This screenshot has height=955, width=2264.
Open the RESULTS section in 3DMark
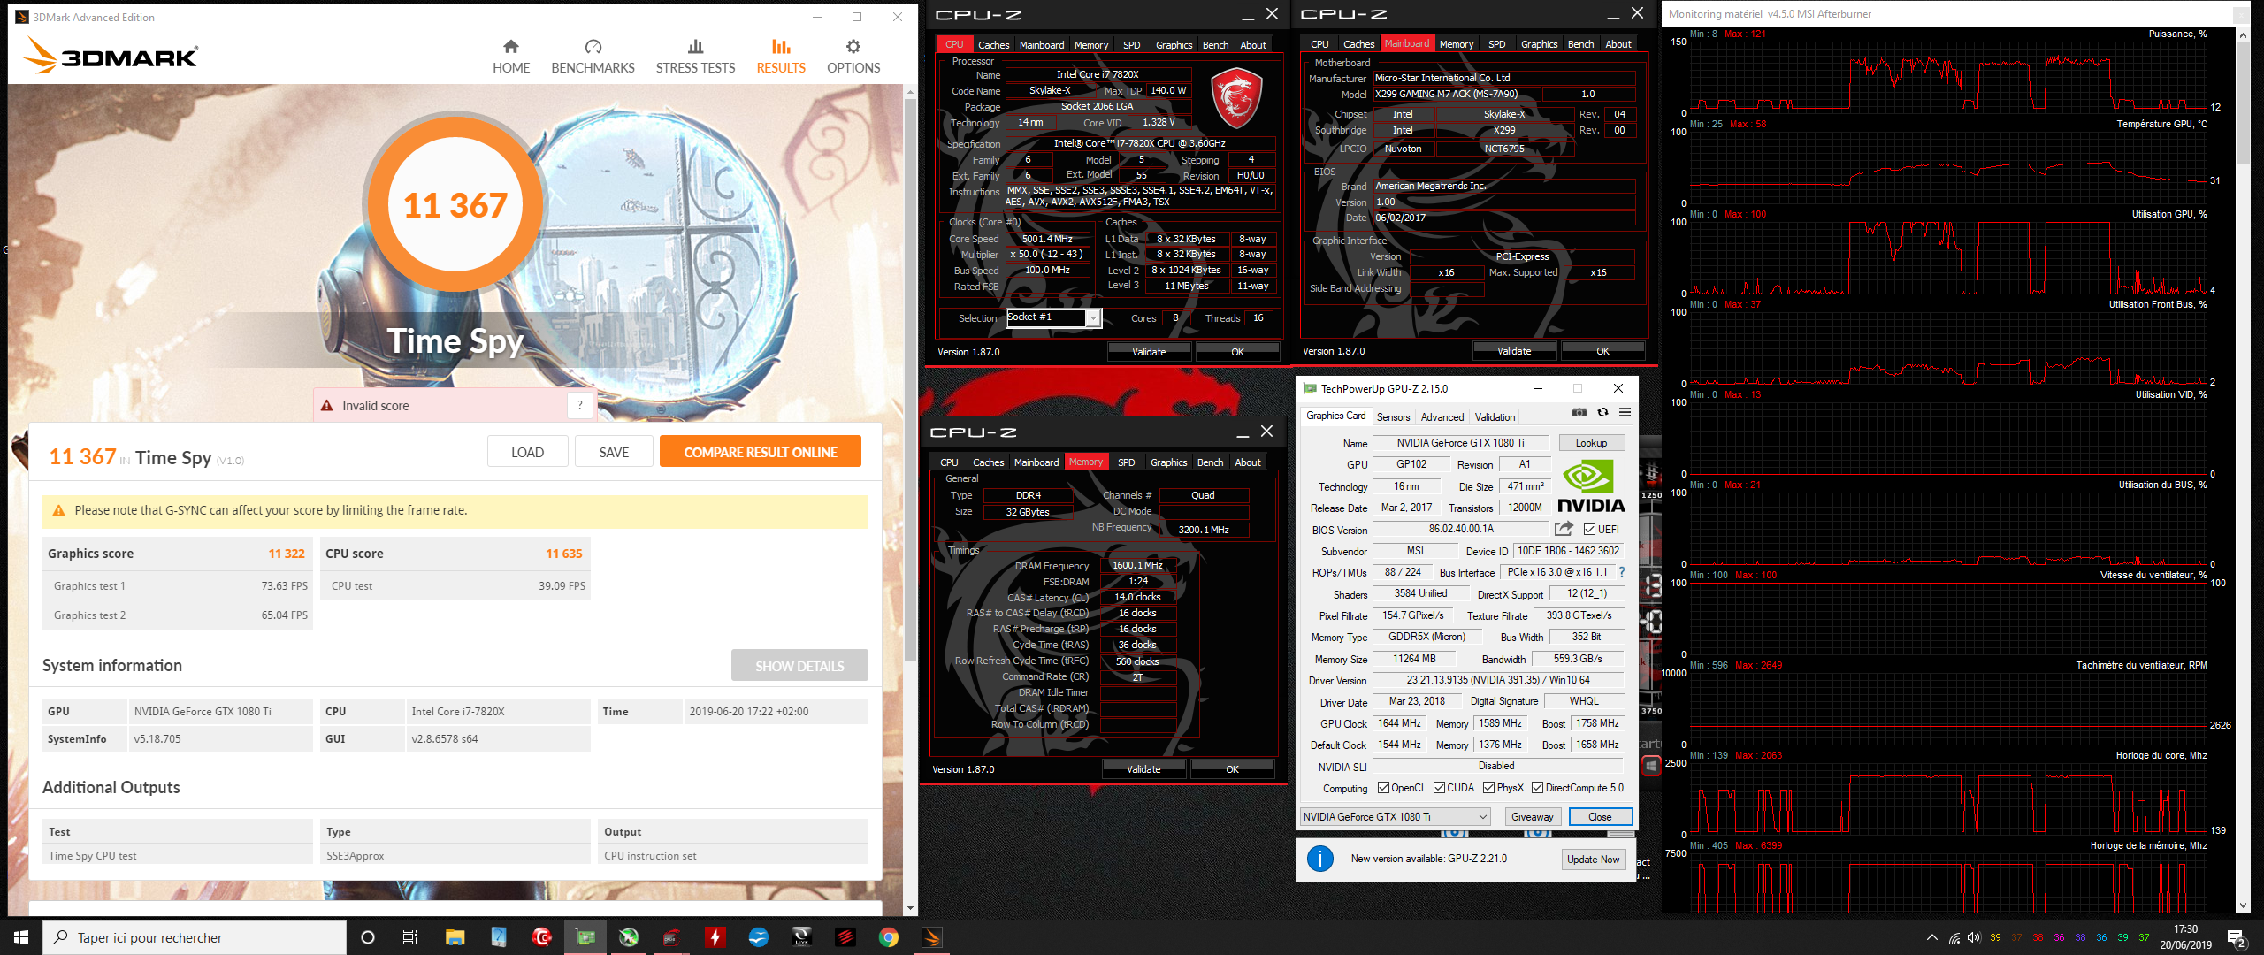(x=781, y=57)
